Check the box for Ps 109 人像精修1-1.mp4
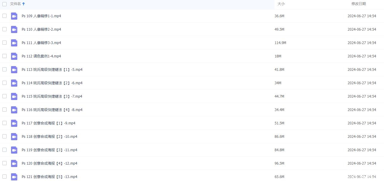The height and width of the screenshot is (181, 384). [x=4, y=16]
